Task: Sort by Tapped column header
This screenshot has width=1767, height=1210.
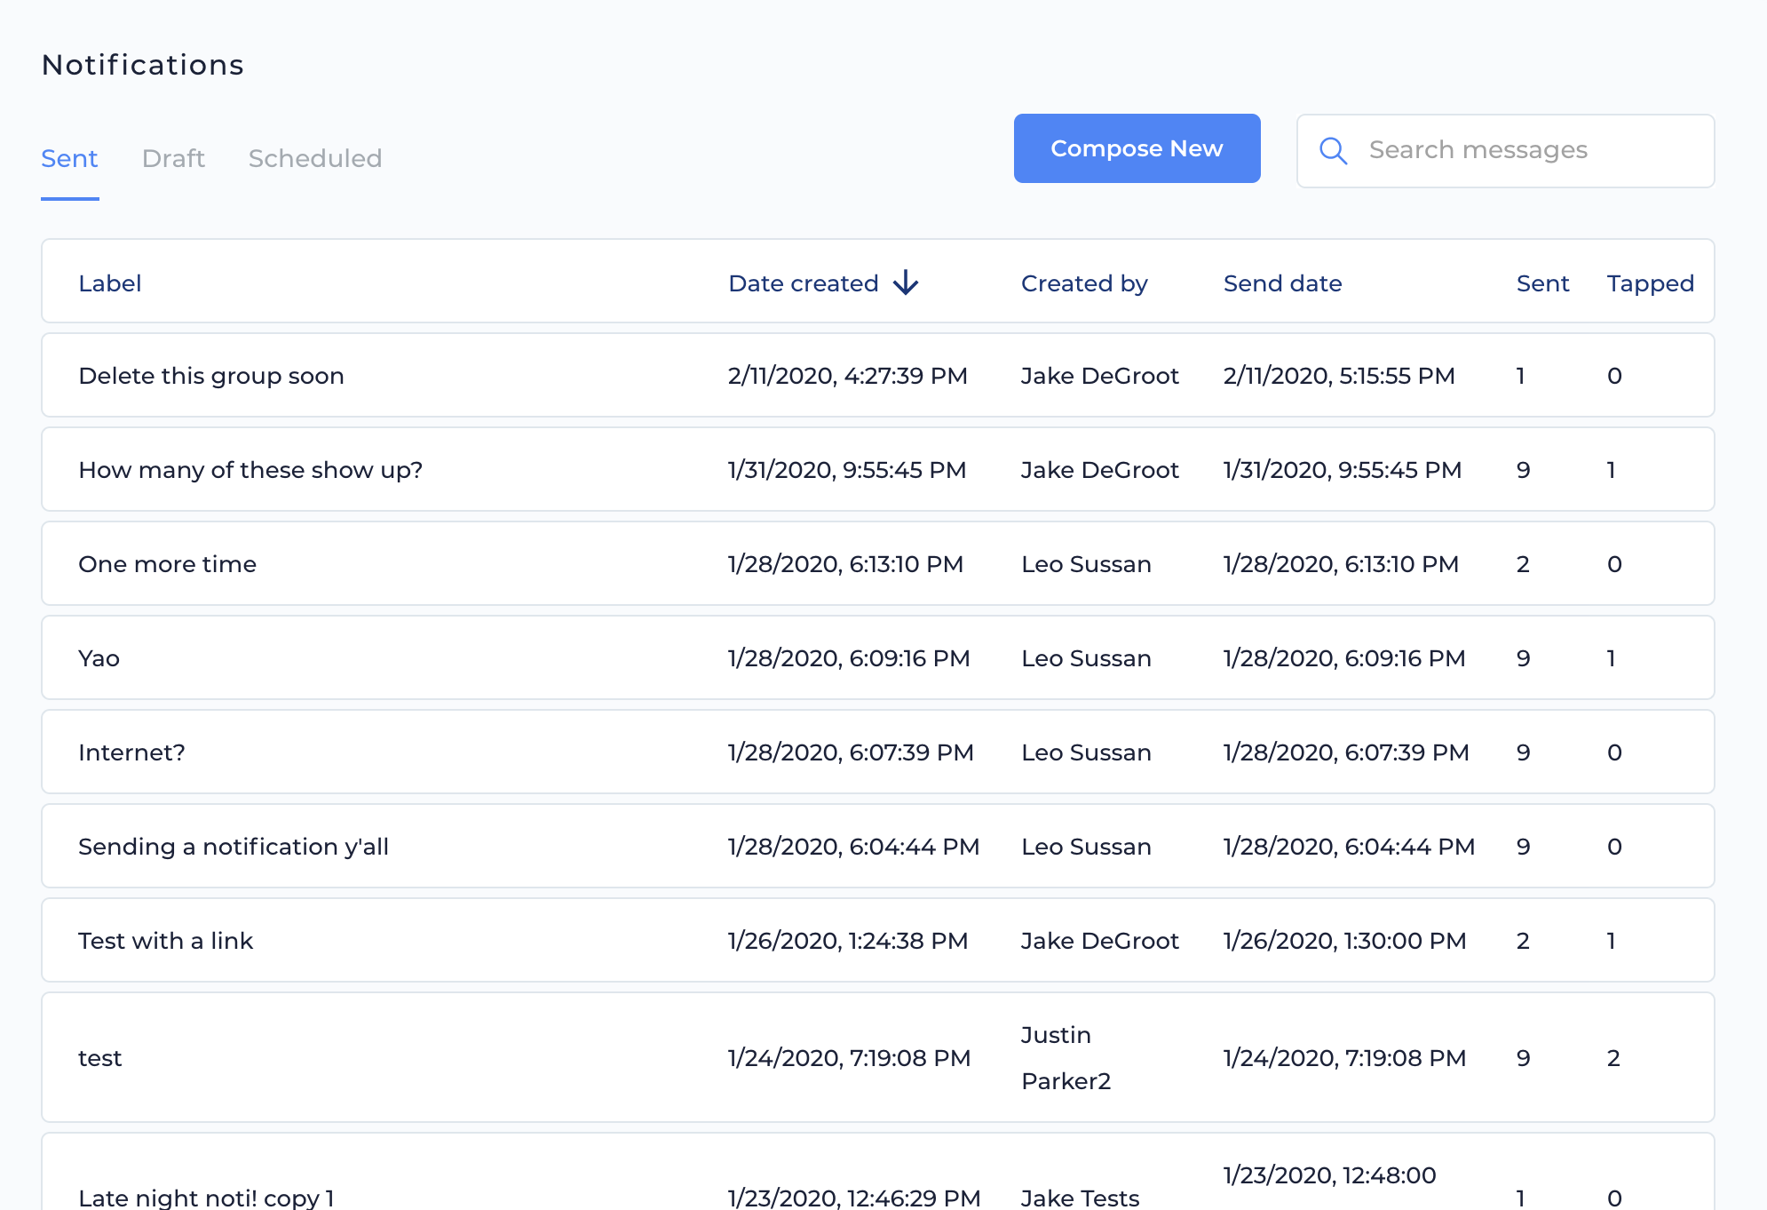Action: coord(1650,283)
